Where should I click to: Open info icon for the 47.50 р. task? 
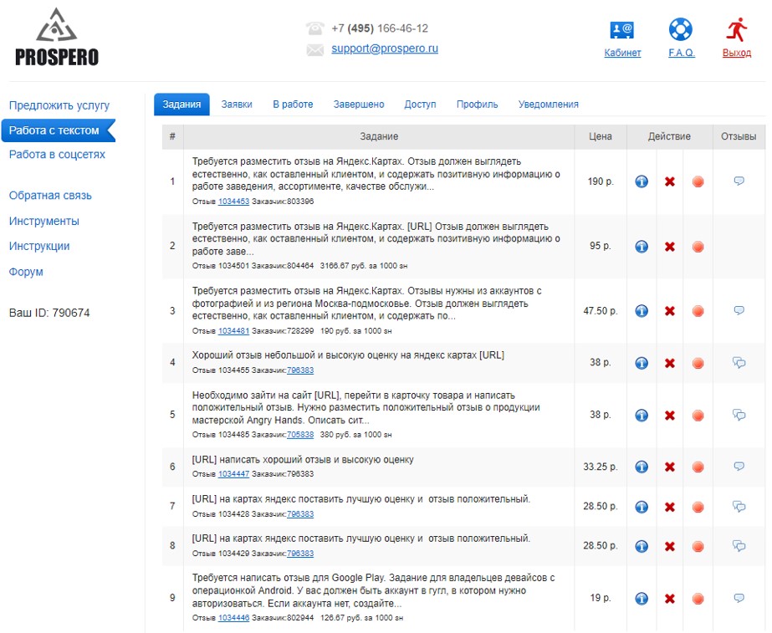641,311
